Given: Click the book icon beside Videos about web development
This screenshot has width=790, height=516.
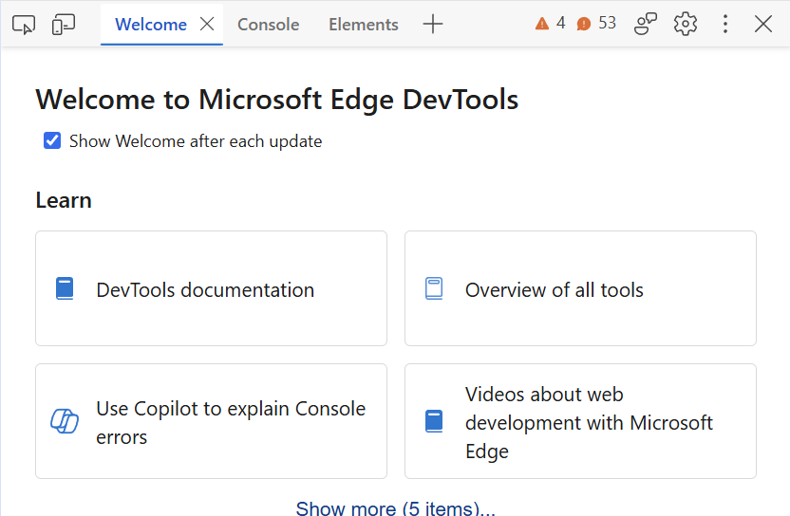Looking at the screenshot, I should coord(434,421).
